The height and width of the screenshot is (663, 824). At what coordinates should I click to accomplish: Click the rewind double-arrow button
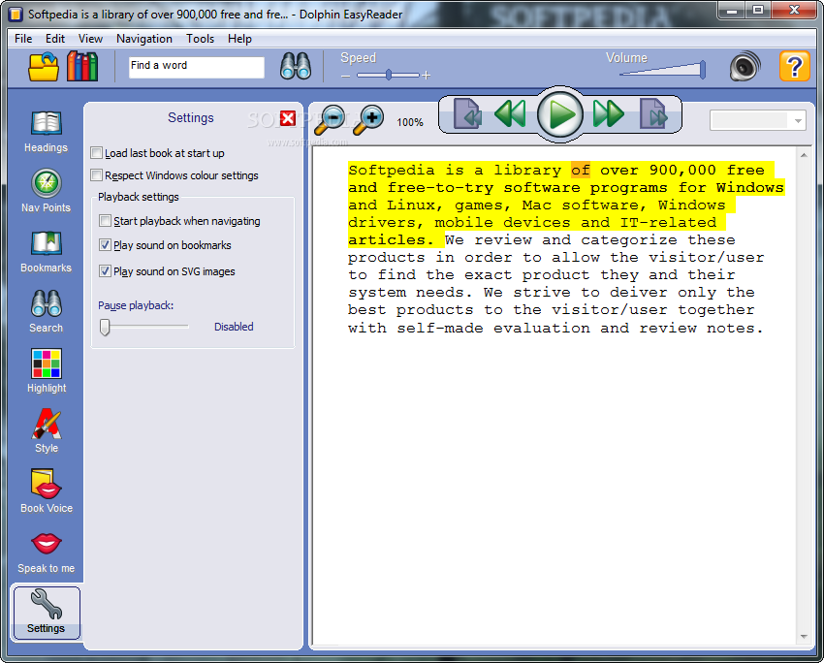tap(510, 113)
